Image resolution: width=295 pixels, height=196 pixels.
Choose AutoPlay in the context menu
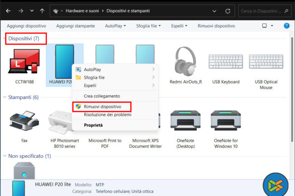pos(115,69)
